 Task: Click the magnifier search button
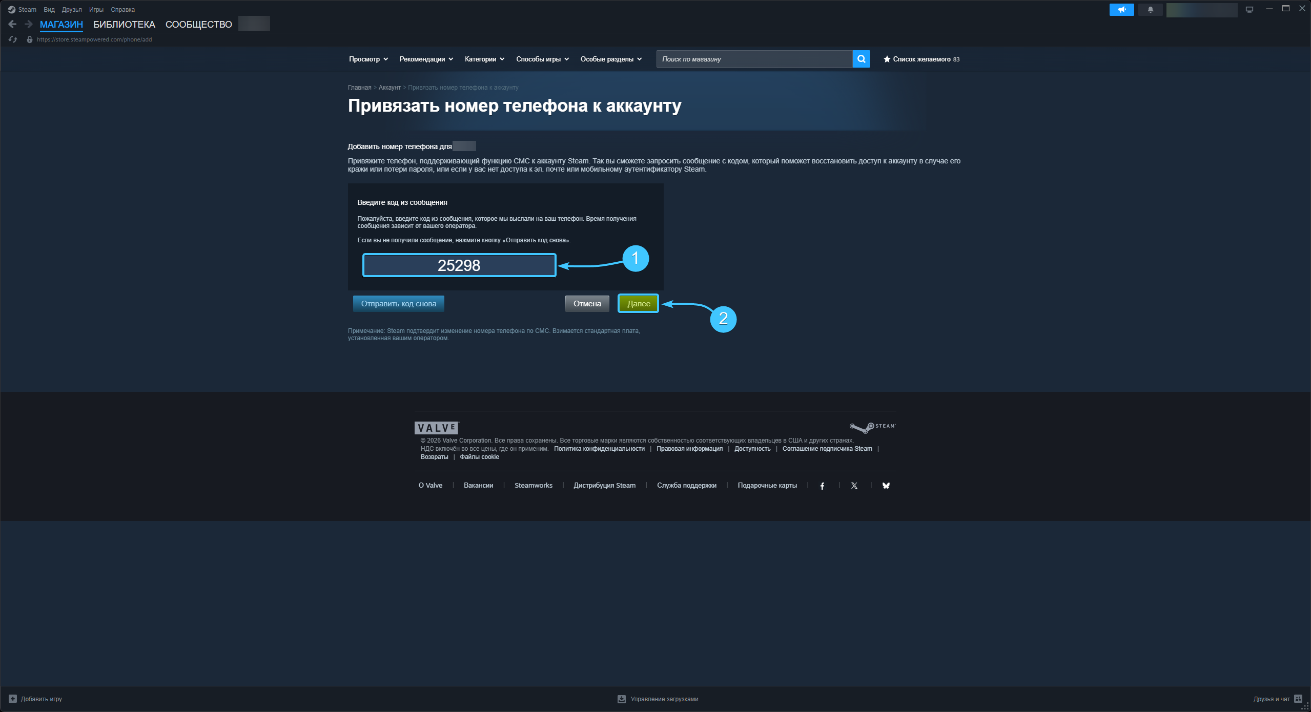tap(861, 59)
